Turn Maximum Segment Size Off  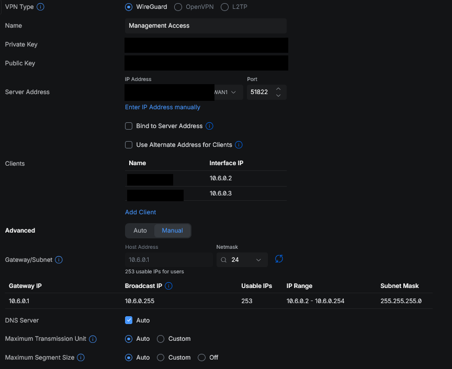pos(201,358)
